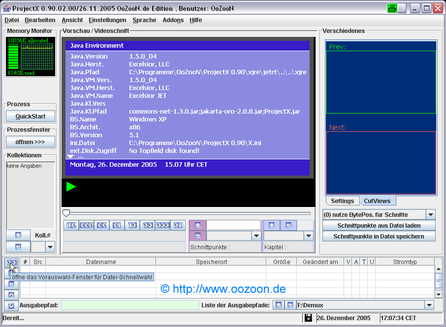This screenshot has width=446, height=327.
Task: Open the Sprache menu
Action: pyautogui.click(x=145, y=20)
